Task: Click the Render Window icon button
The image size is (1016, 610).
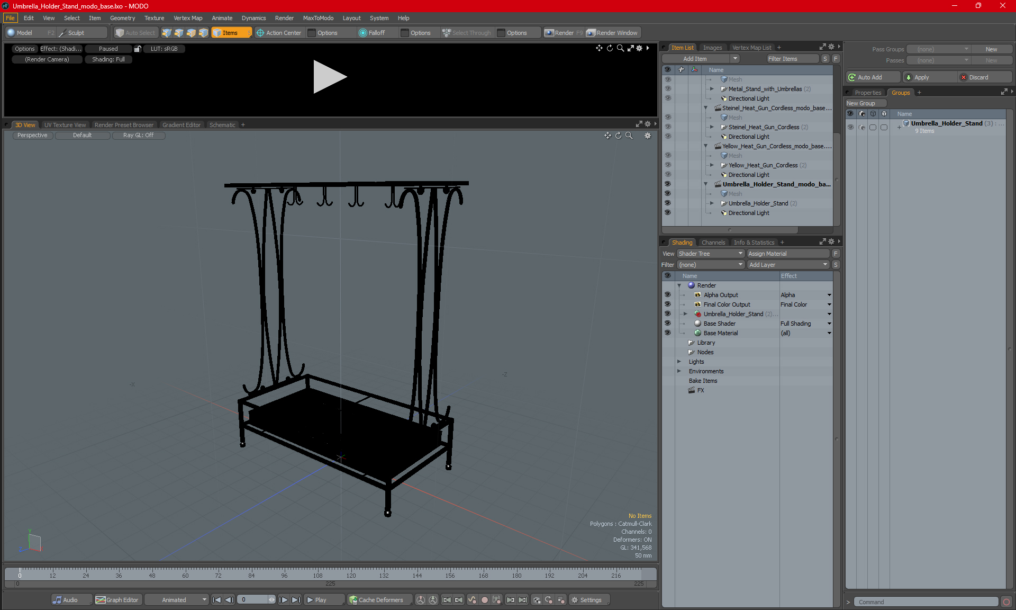Action: click(x=612, y=33)
